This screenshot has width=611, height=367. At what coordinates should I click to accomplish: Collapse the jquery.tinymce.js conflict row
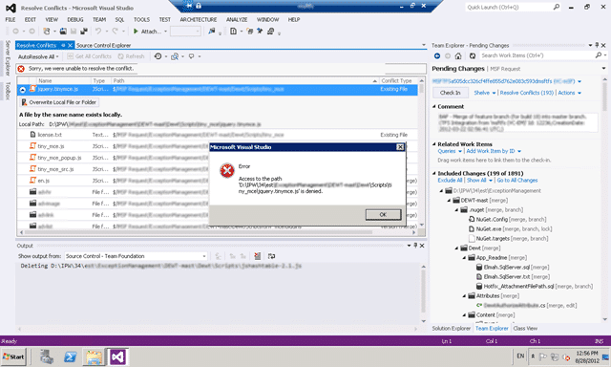[x=23, y=90]
